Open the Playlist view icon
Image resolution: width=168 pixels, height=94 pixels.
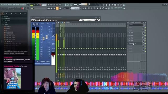point(83,8)
